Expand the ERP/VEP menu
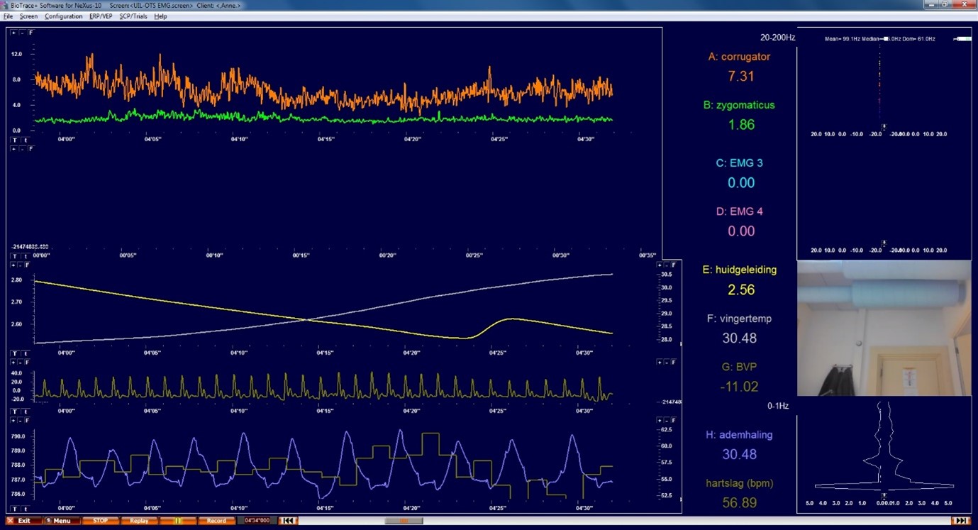Viewport: 978px width, 530px height. tap(101, 16)
